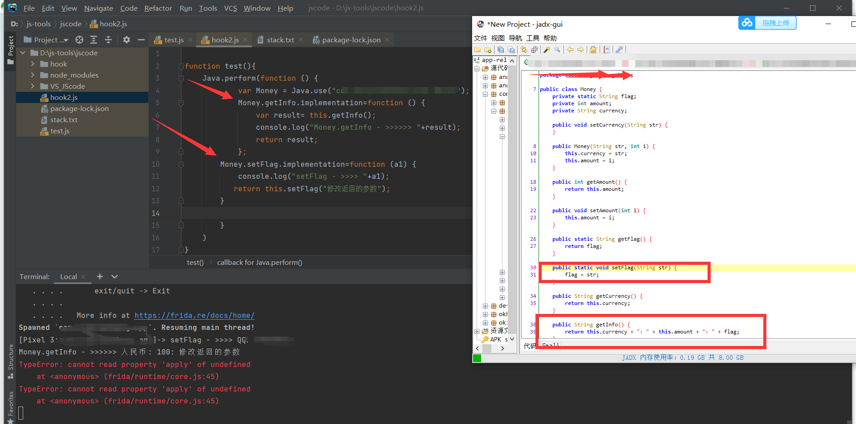856x424 pixels.
Task: Open Project panel settings gear
Action: (127, 40)
